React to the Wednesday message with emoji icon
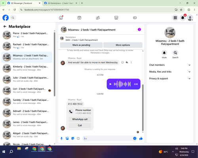The height and width of the screenshot is (158, 198). click(122, 62)
